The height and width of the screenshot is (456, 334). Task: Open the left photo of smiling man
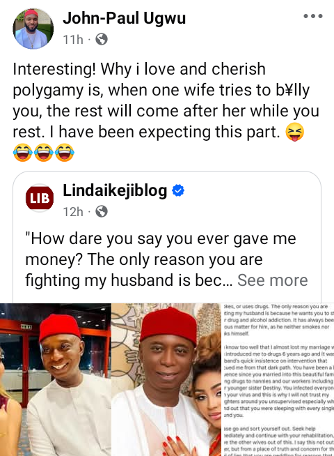pyautogui.click(x=55, y=379)
